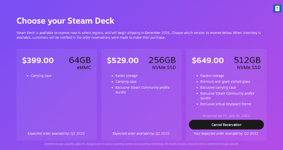Click the shipping description paragraph under heading
Image resolution: width=283 pixels, height=150 pixels.
(x=138, y=35)
